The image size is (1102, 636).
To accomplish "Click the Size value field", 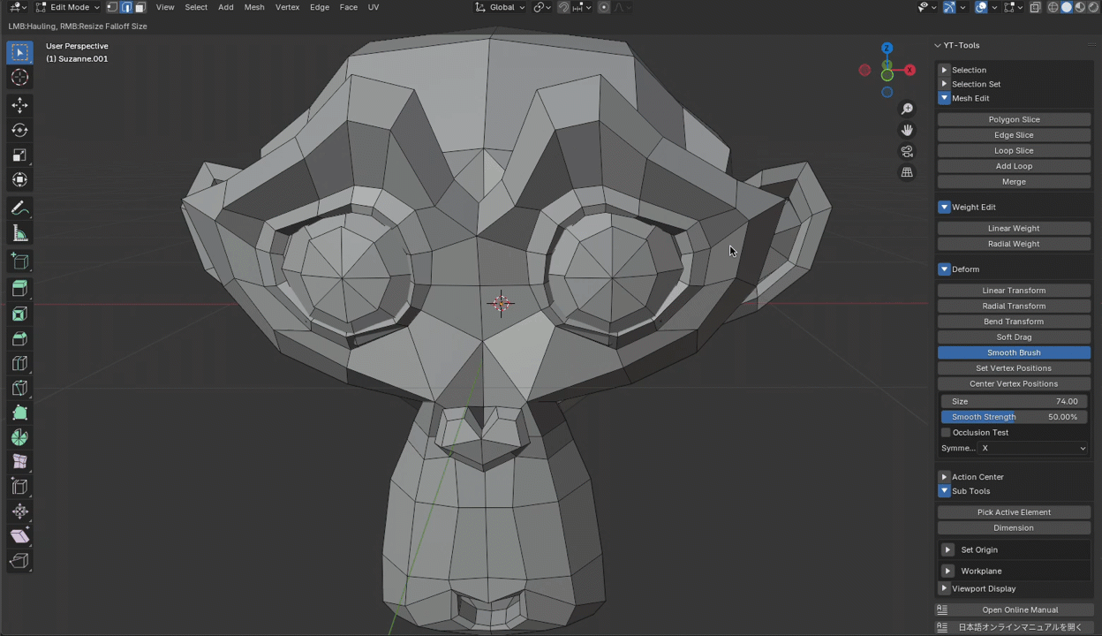I will 1014,401.
